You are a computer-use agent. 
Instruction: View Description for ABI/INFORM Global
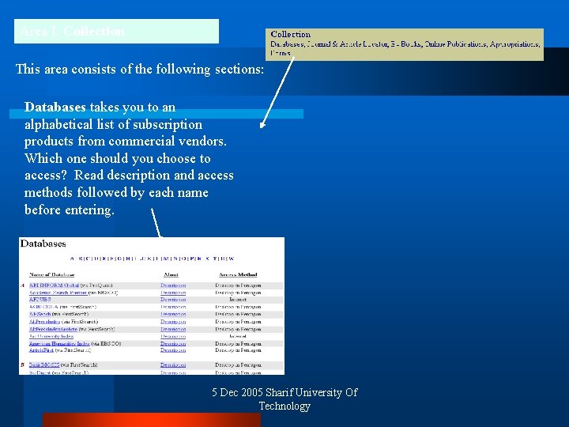pyautogui.click(x=173, y=285)
